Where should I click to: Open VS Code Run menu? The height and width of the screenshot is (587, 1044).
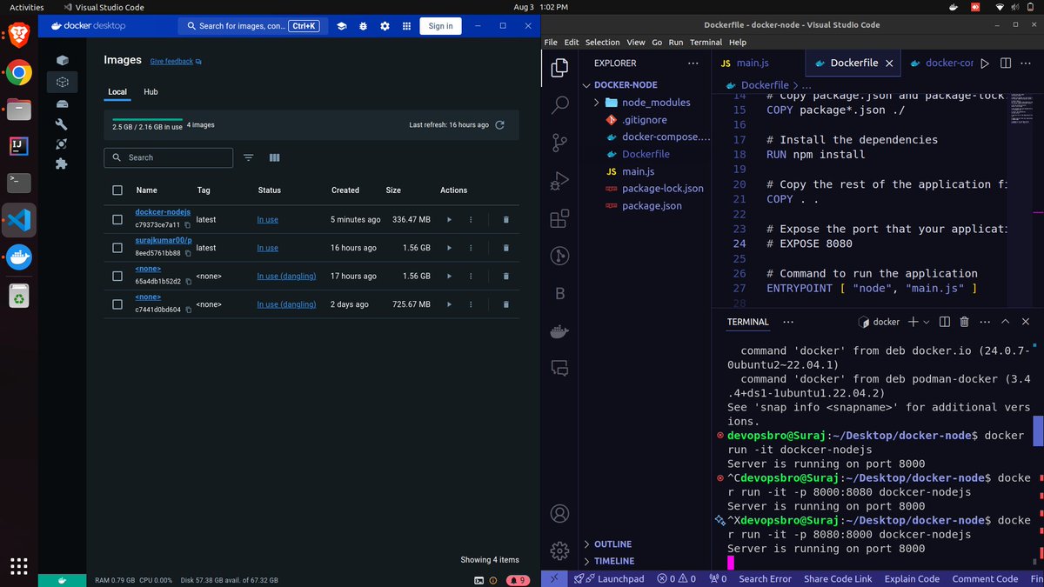tap(675, 42)
